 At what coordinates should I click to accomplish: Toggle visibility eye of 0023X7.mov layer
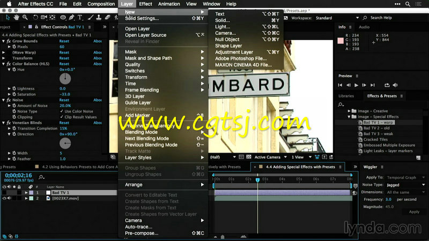pos(4,198)
